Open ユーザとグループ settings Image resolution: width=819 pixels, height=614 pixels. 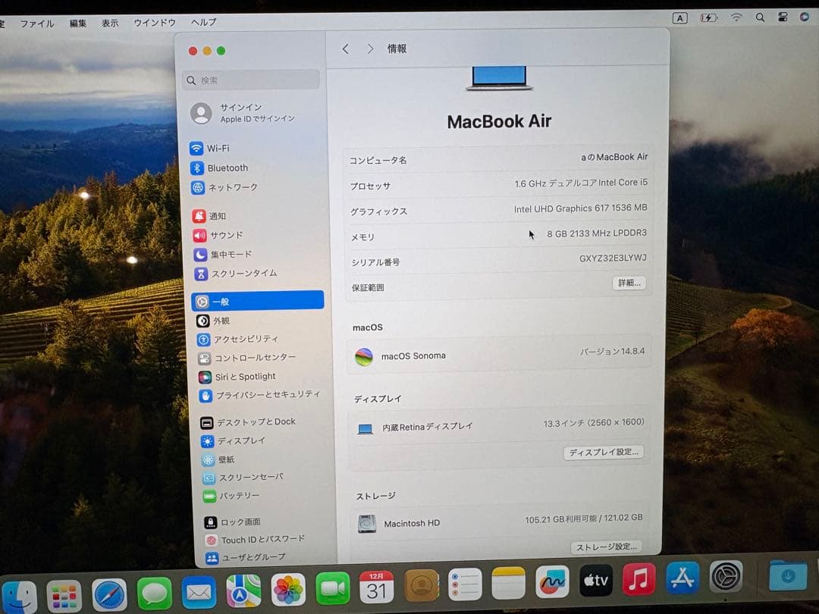(x=246, y=558)
